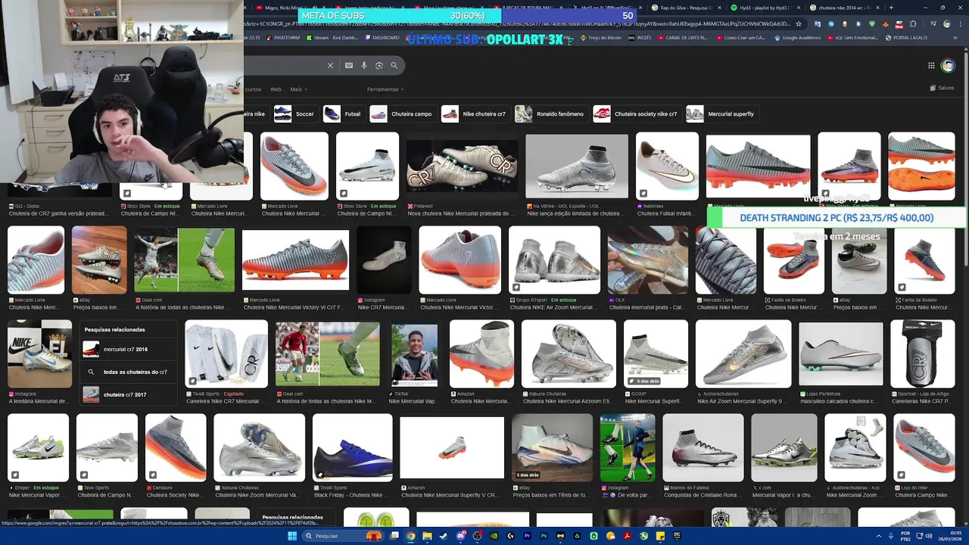Screen dimensions: 969x545
Task: Clear the Google search box with X
Action: (x=330, y=66)
